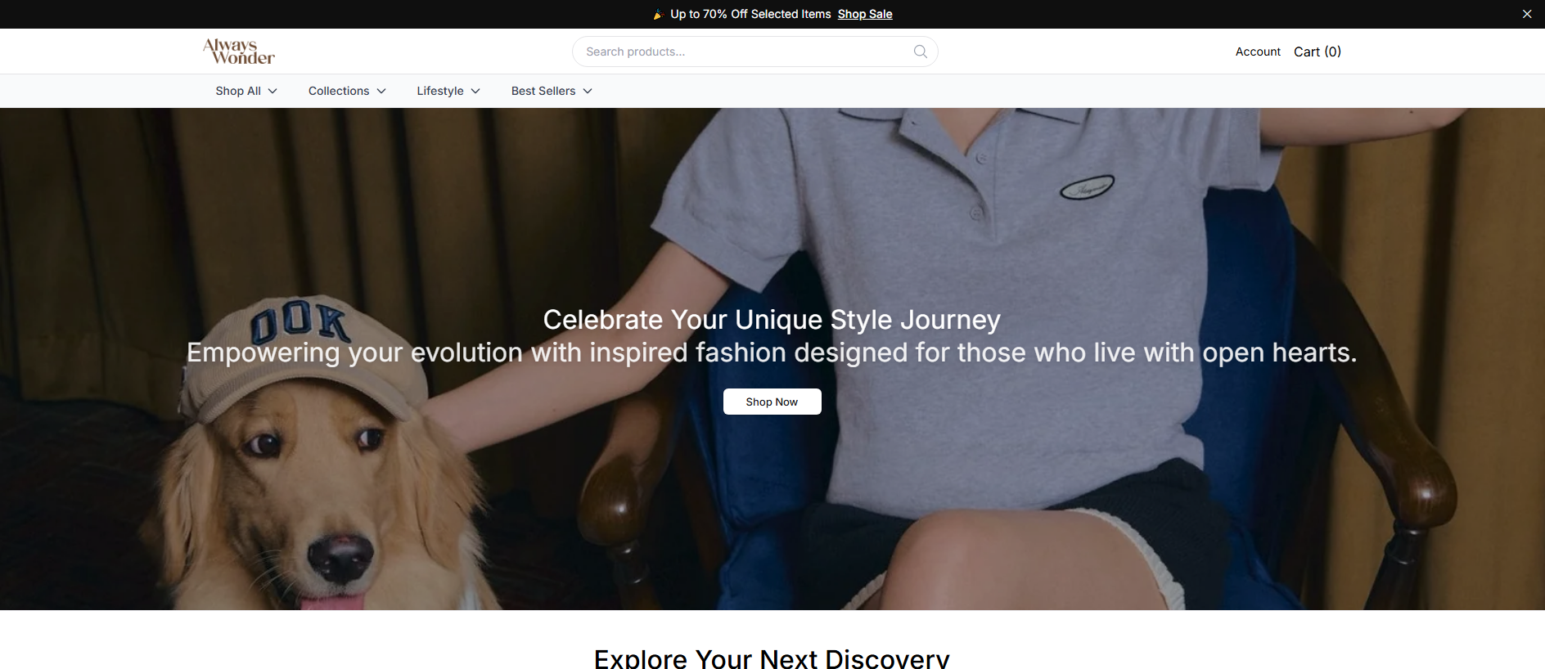Image resolution: width=1545 pixels, height=669 pixels.
Task: Focus the Search products field
Action: [754, 52]
